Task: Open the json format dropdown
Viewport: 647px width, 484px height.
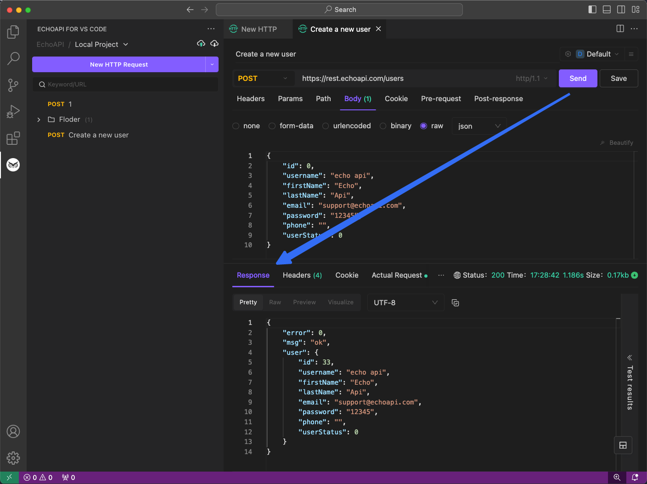Action: click(x=479, y=126)
